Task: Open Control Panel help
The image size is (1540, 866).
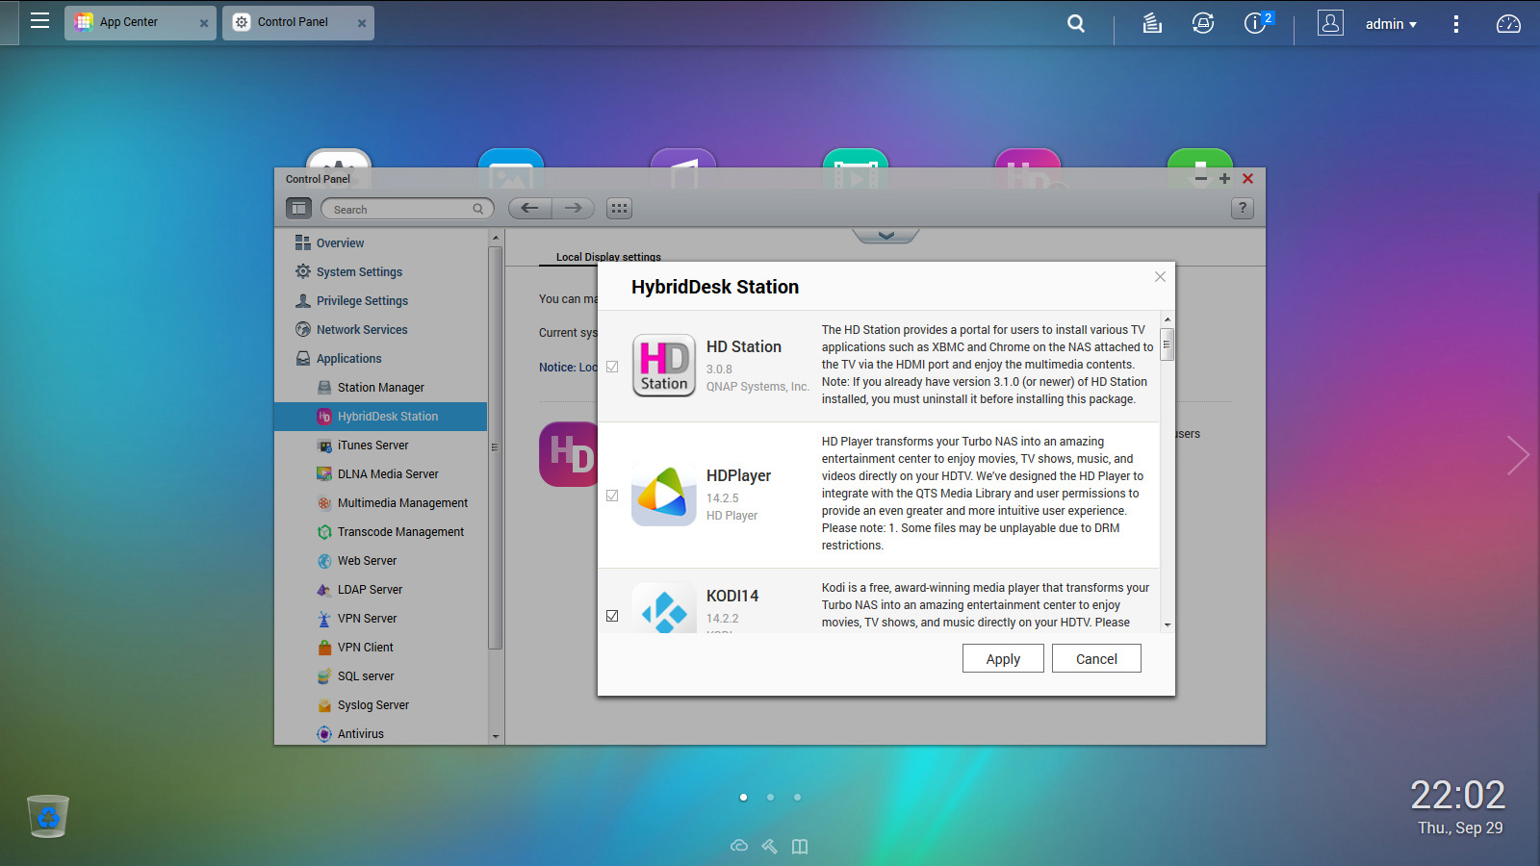Action: (1243, 208)
